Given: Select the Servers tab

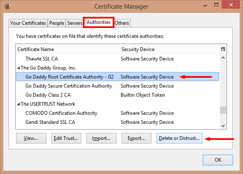Looking at the screenshot, I should (75, 23).
